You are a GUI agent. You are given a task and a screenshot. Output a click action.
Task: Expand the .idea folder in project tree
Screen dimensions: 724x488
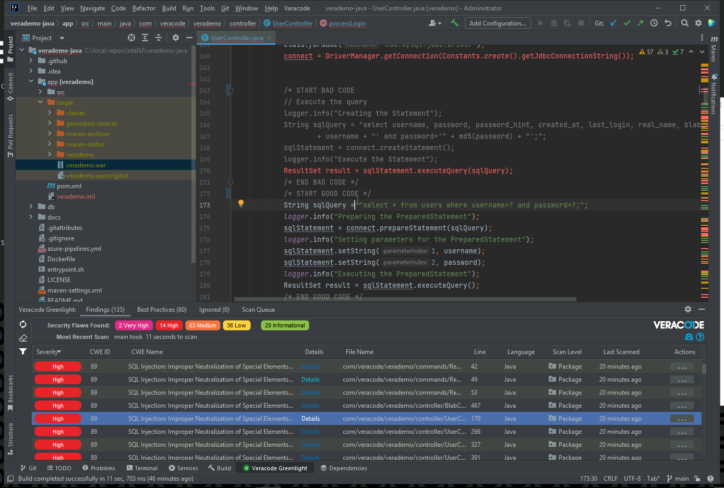click(31, 71)
